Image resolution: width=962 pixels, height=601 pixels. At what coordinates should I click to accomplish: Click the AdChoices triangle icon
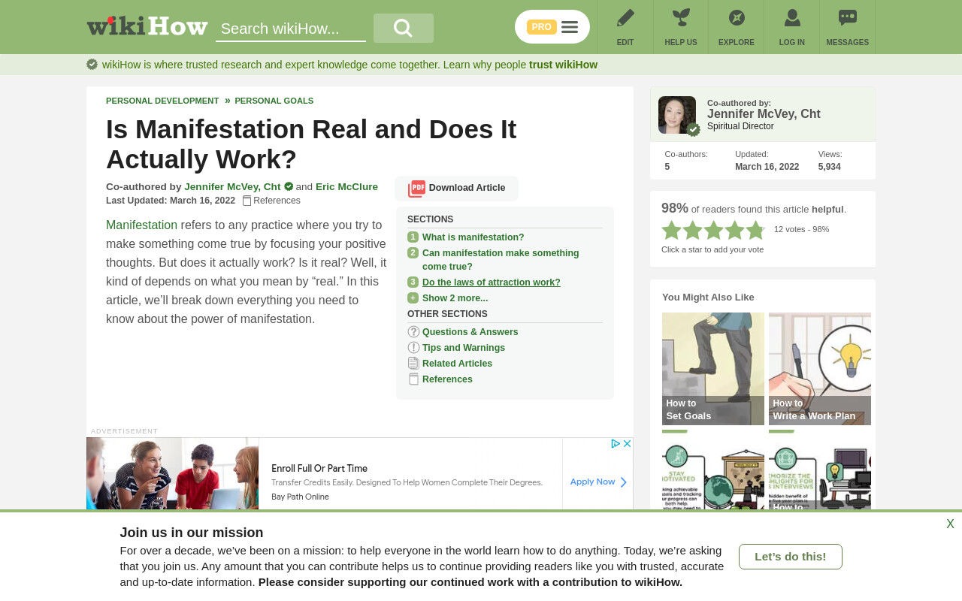[616, 444]
